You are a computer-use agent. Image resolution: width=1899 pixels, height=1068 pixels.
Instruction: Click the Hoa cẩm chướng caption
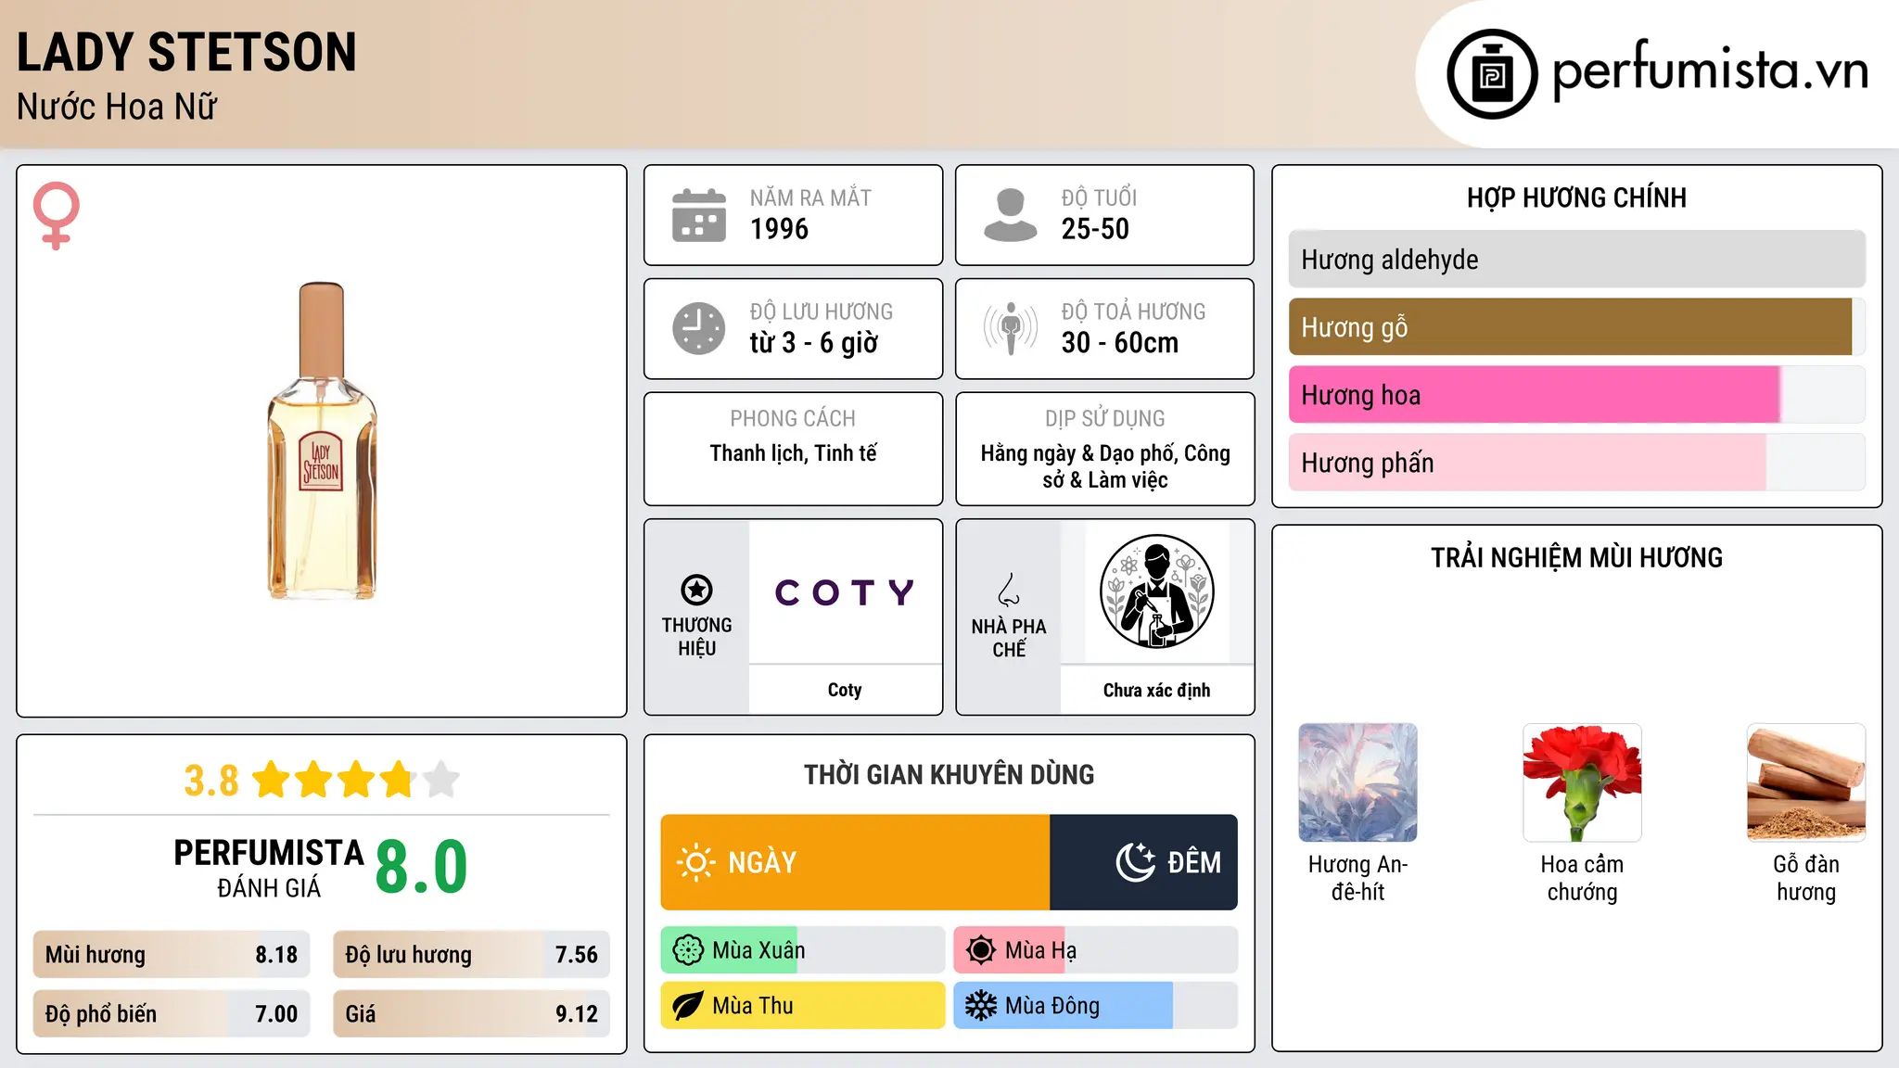pyautogui.click(x=1582, y=878)
